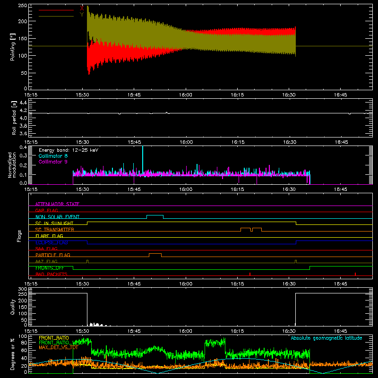Image resolution: width=378 pixels, height=378 pixels.
Task: Click the 16:00 label below Pointing plot
Action: pyautogui.click(x=186, y=95)
